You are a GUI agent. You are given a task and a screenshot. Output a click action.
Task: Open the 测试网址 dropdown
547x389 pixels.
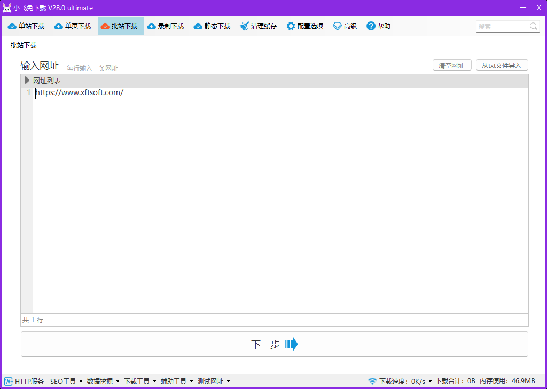pyautogui.click(x=213, y=381)
